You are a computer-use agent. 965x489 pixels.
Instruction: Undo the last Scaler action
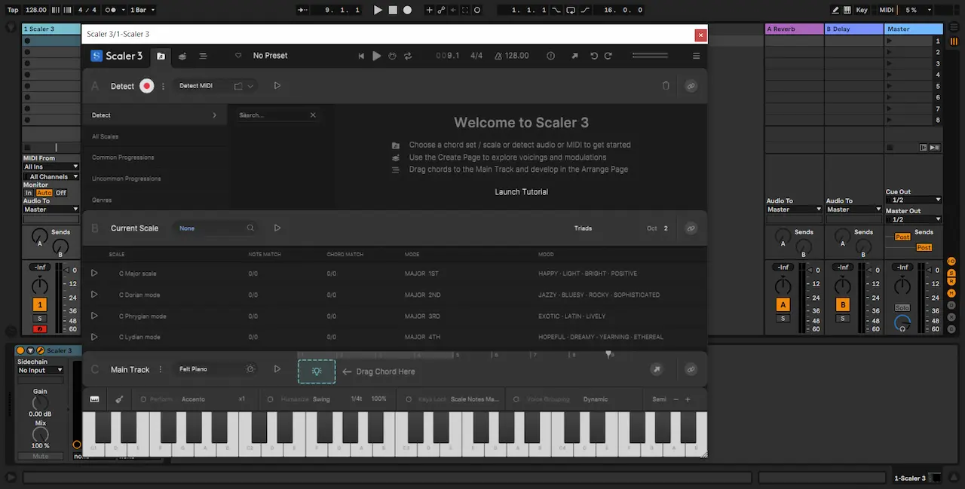pyautogui.click(x=594, y=56)
